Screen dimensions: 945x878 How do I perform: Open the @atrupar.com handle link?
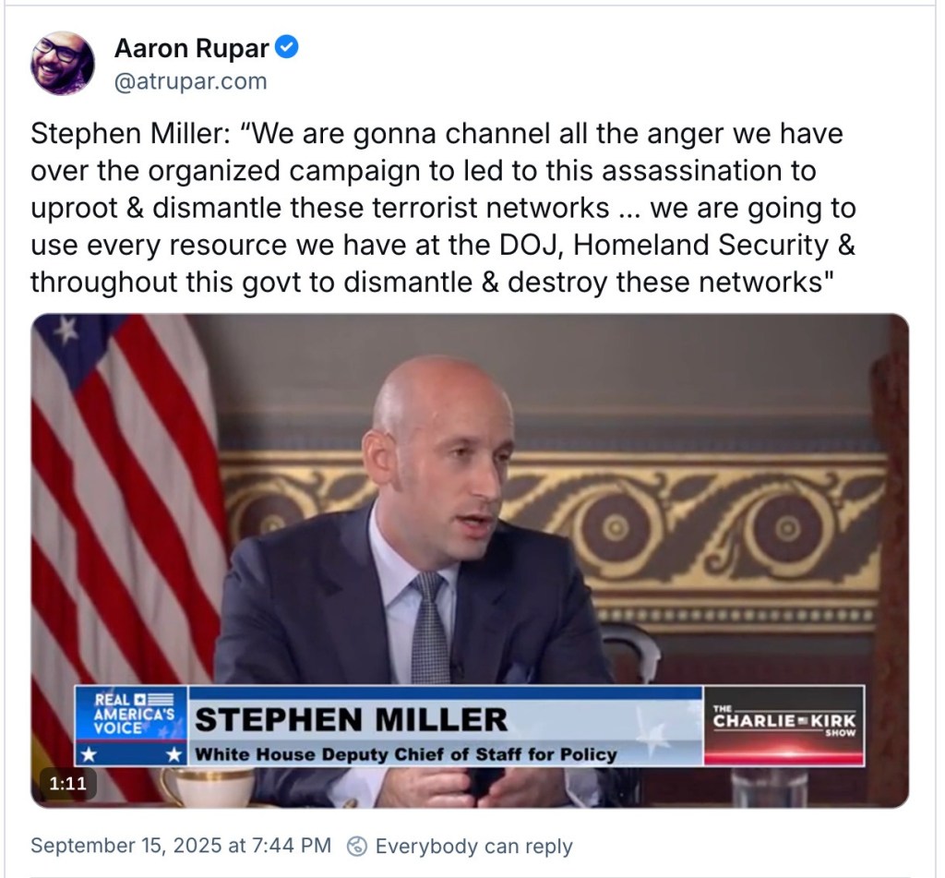190,81
